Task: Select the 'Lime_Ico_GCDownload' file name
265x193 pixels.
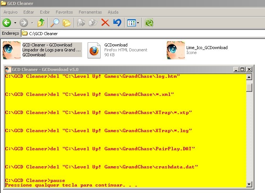Action: tap(207, 48)
